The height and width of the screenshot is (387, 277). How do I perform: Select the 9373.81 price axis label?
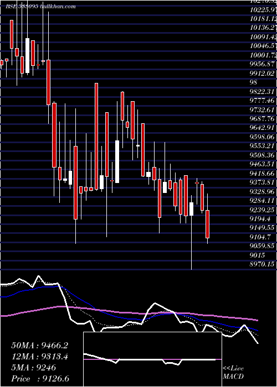(263, 182)
